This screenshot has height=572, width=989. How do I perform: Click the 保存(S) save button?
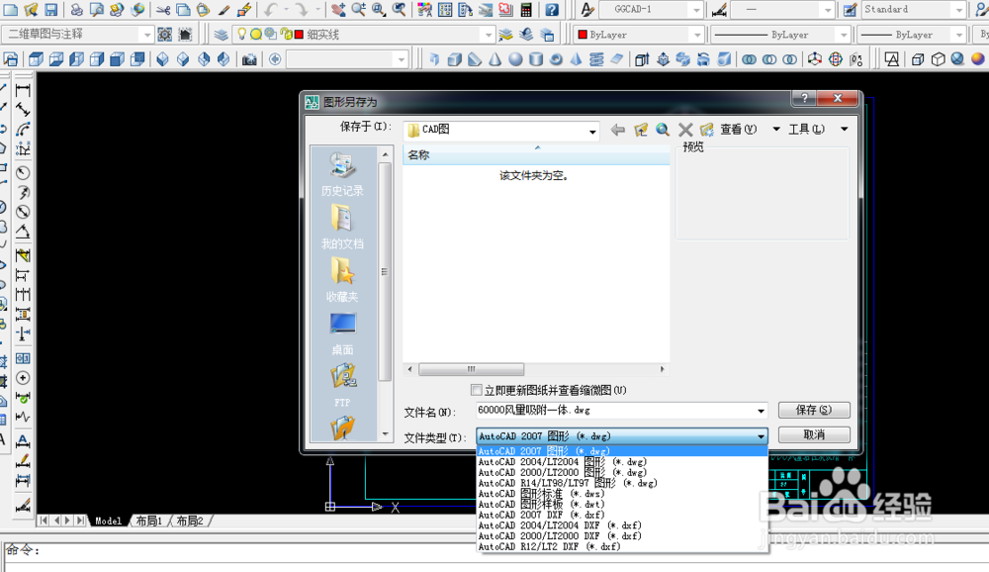[x=814, y=410]
